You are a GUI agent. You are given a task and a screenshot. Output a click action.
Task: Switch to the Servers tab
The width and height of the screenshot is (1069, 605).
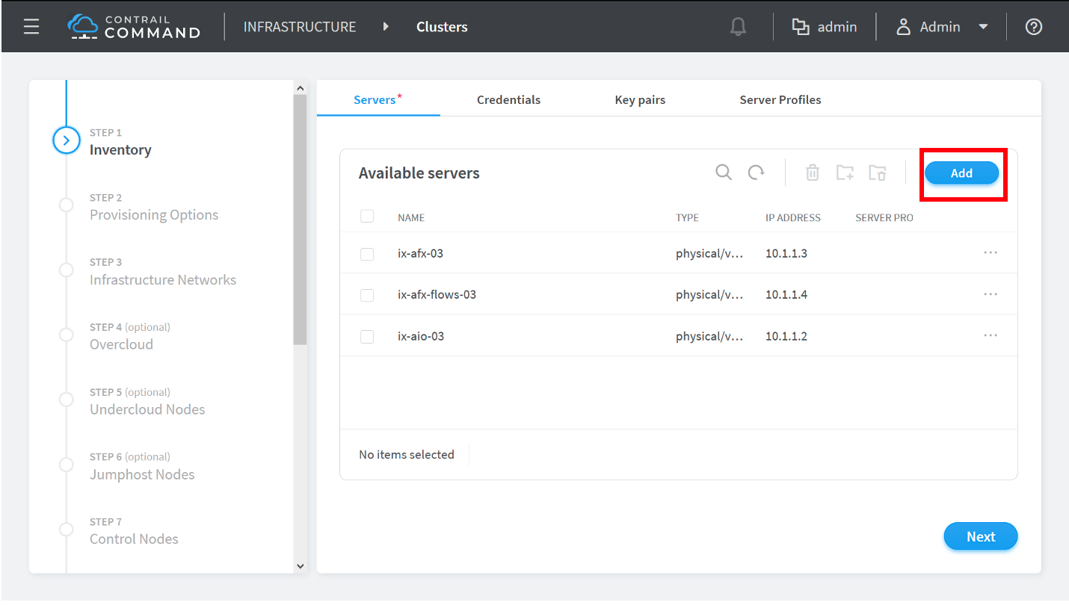[x=378, y=99]
